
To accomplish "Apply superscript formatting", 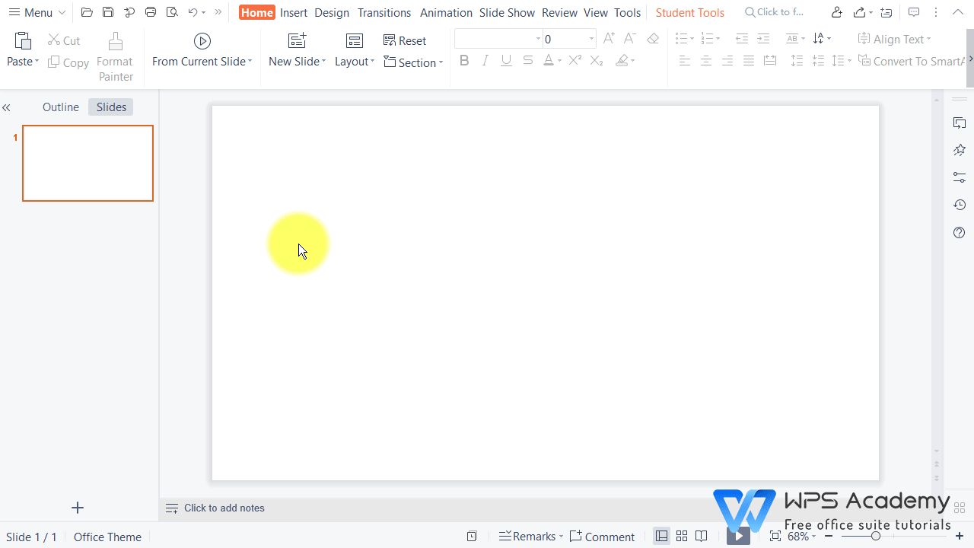I will [x=574, y=60].
